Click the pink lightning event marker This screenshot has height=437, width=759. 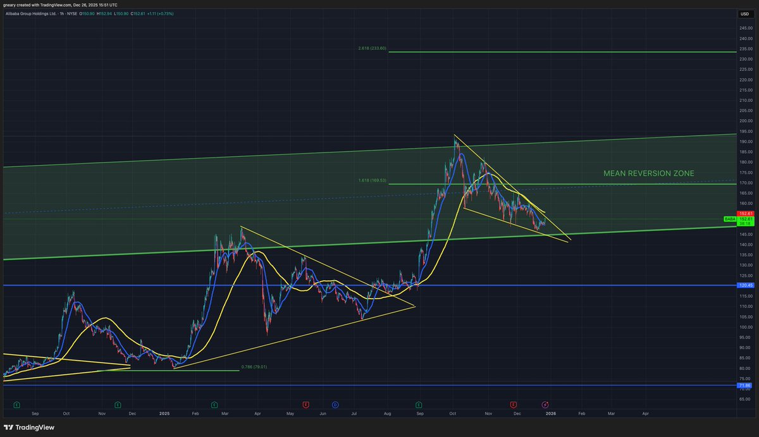pyautogui.click(x=545, y=403)
